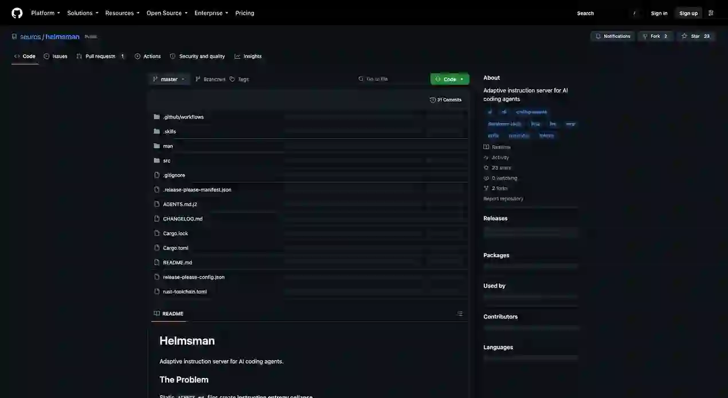Open the green Code dropdown
The image size is (728, 398).
click(x=450, y=79)
